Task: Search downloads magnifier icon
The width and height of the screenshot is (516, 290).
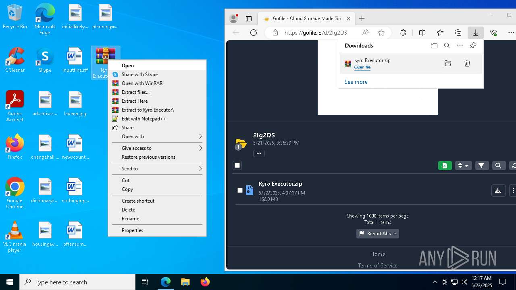Action: (447, 46)
